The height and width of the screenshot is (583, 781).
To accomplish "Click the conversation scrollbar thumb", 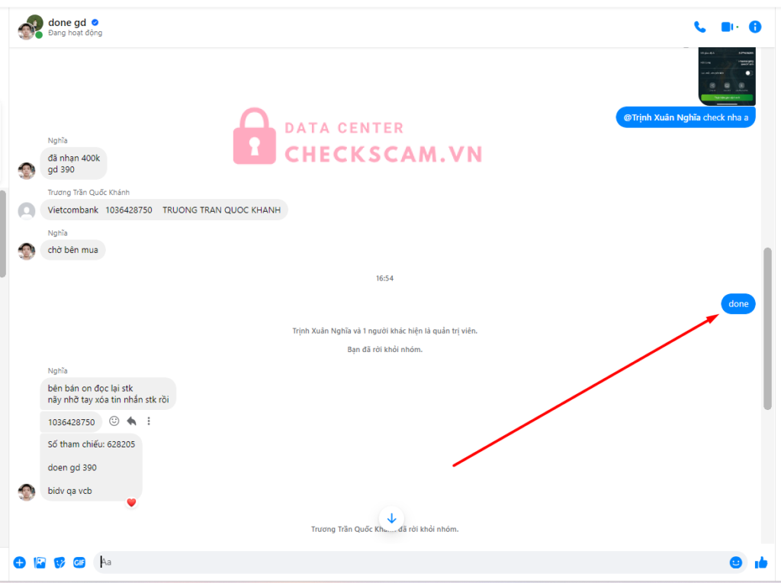I will [767, 328].
